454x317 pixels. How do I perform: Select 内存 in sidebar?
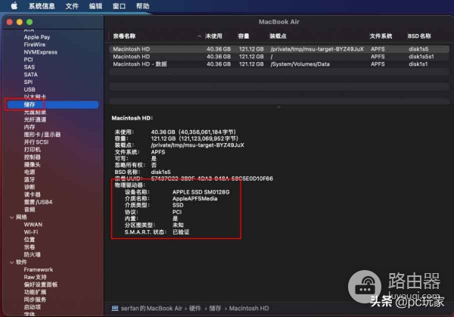point(30,127)
